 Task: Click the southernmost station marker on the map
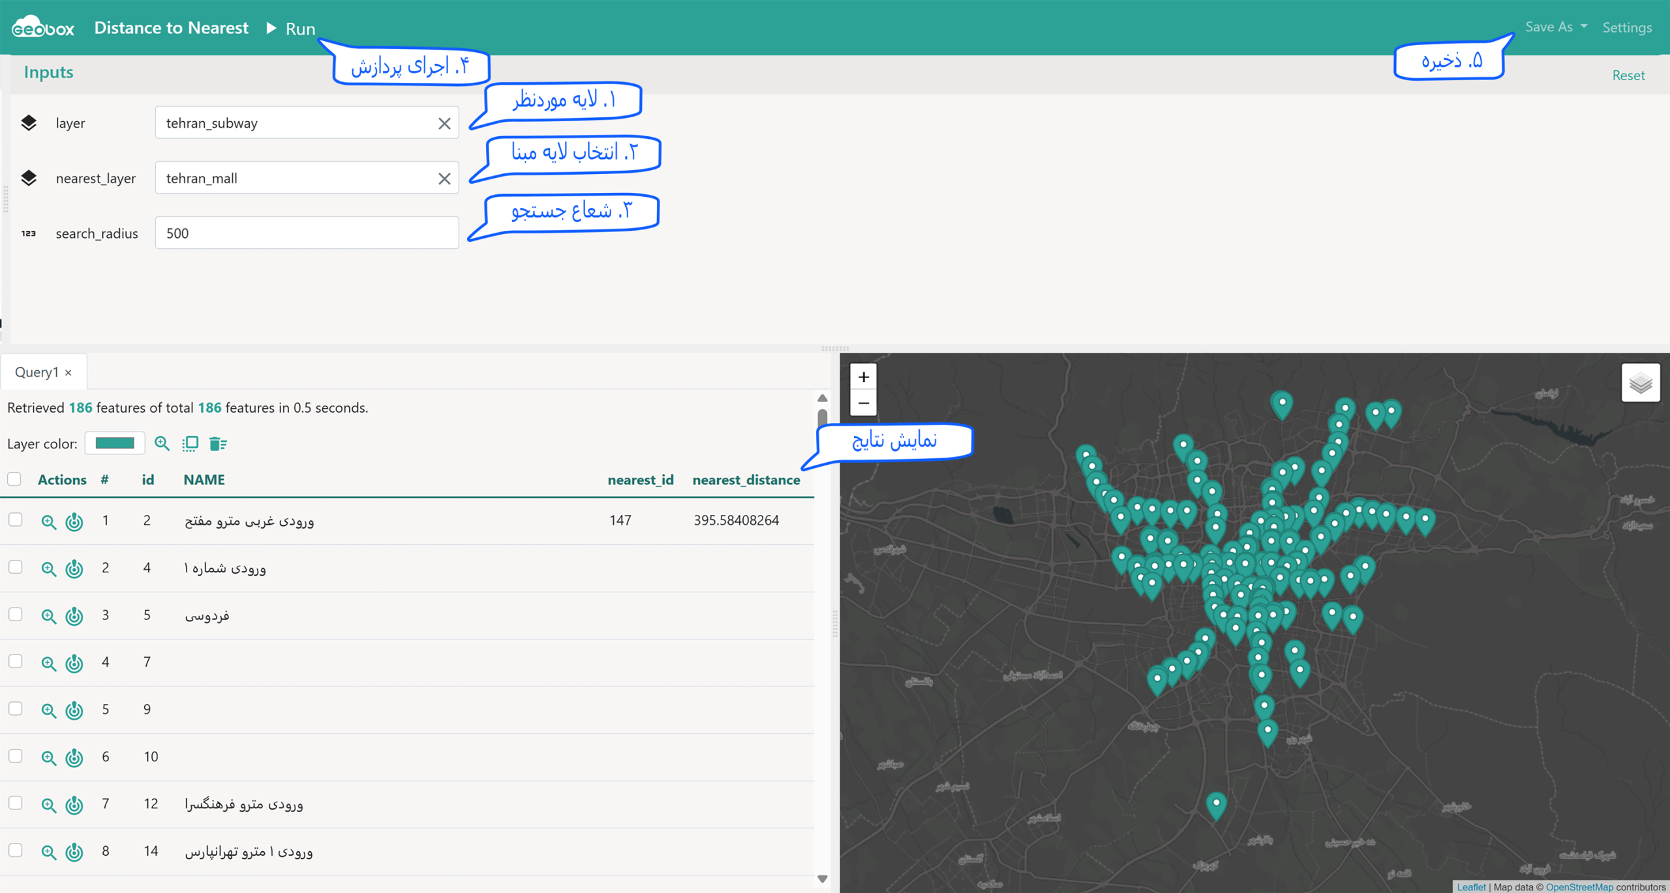point(1216,806)
